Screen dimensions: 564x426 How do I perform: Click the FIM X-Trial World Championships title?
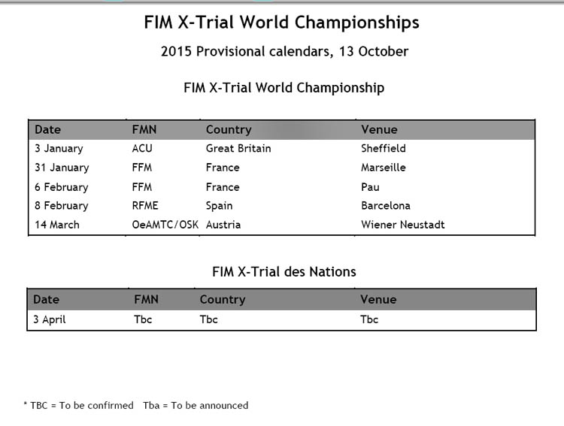[282, 23]
